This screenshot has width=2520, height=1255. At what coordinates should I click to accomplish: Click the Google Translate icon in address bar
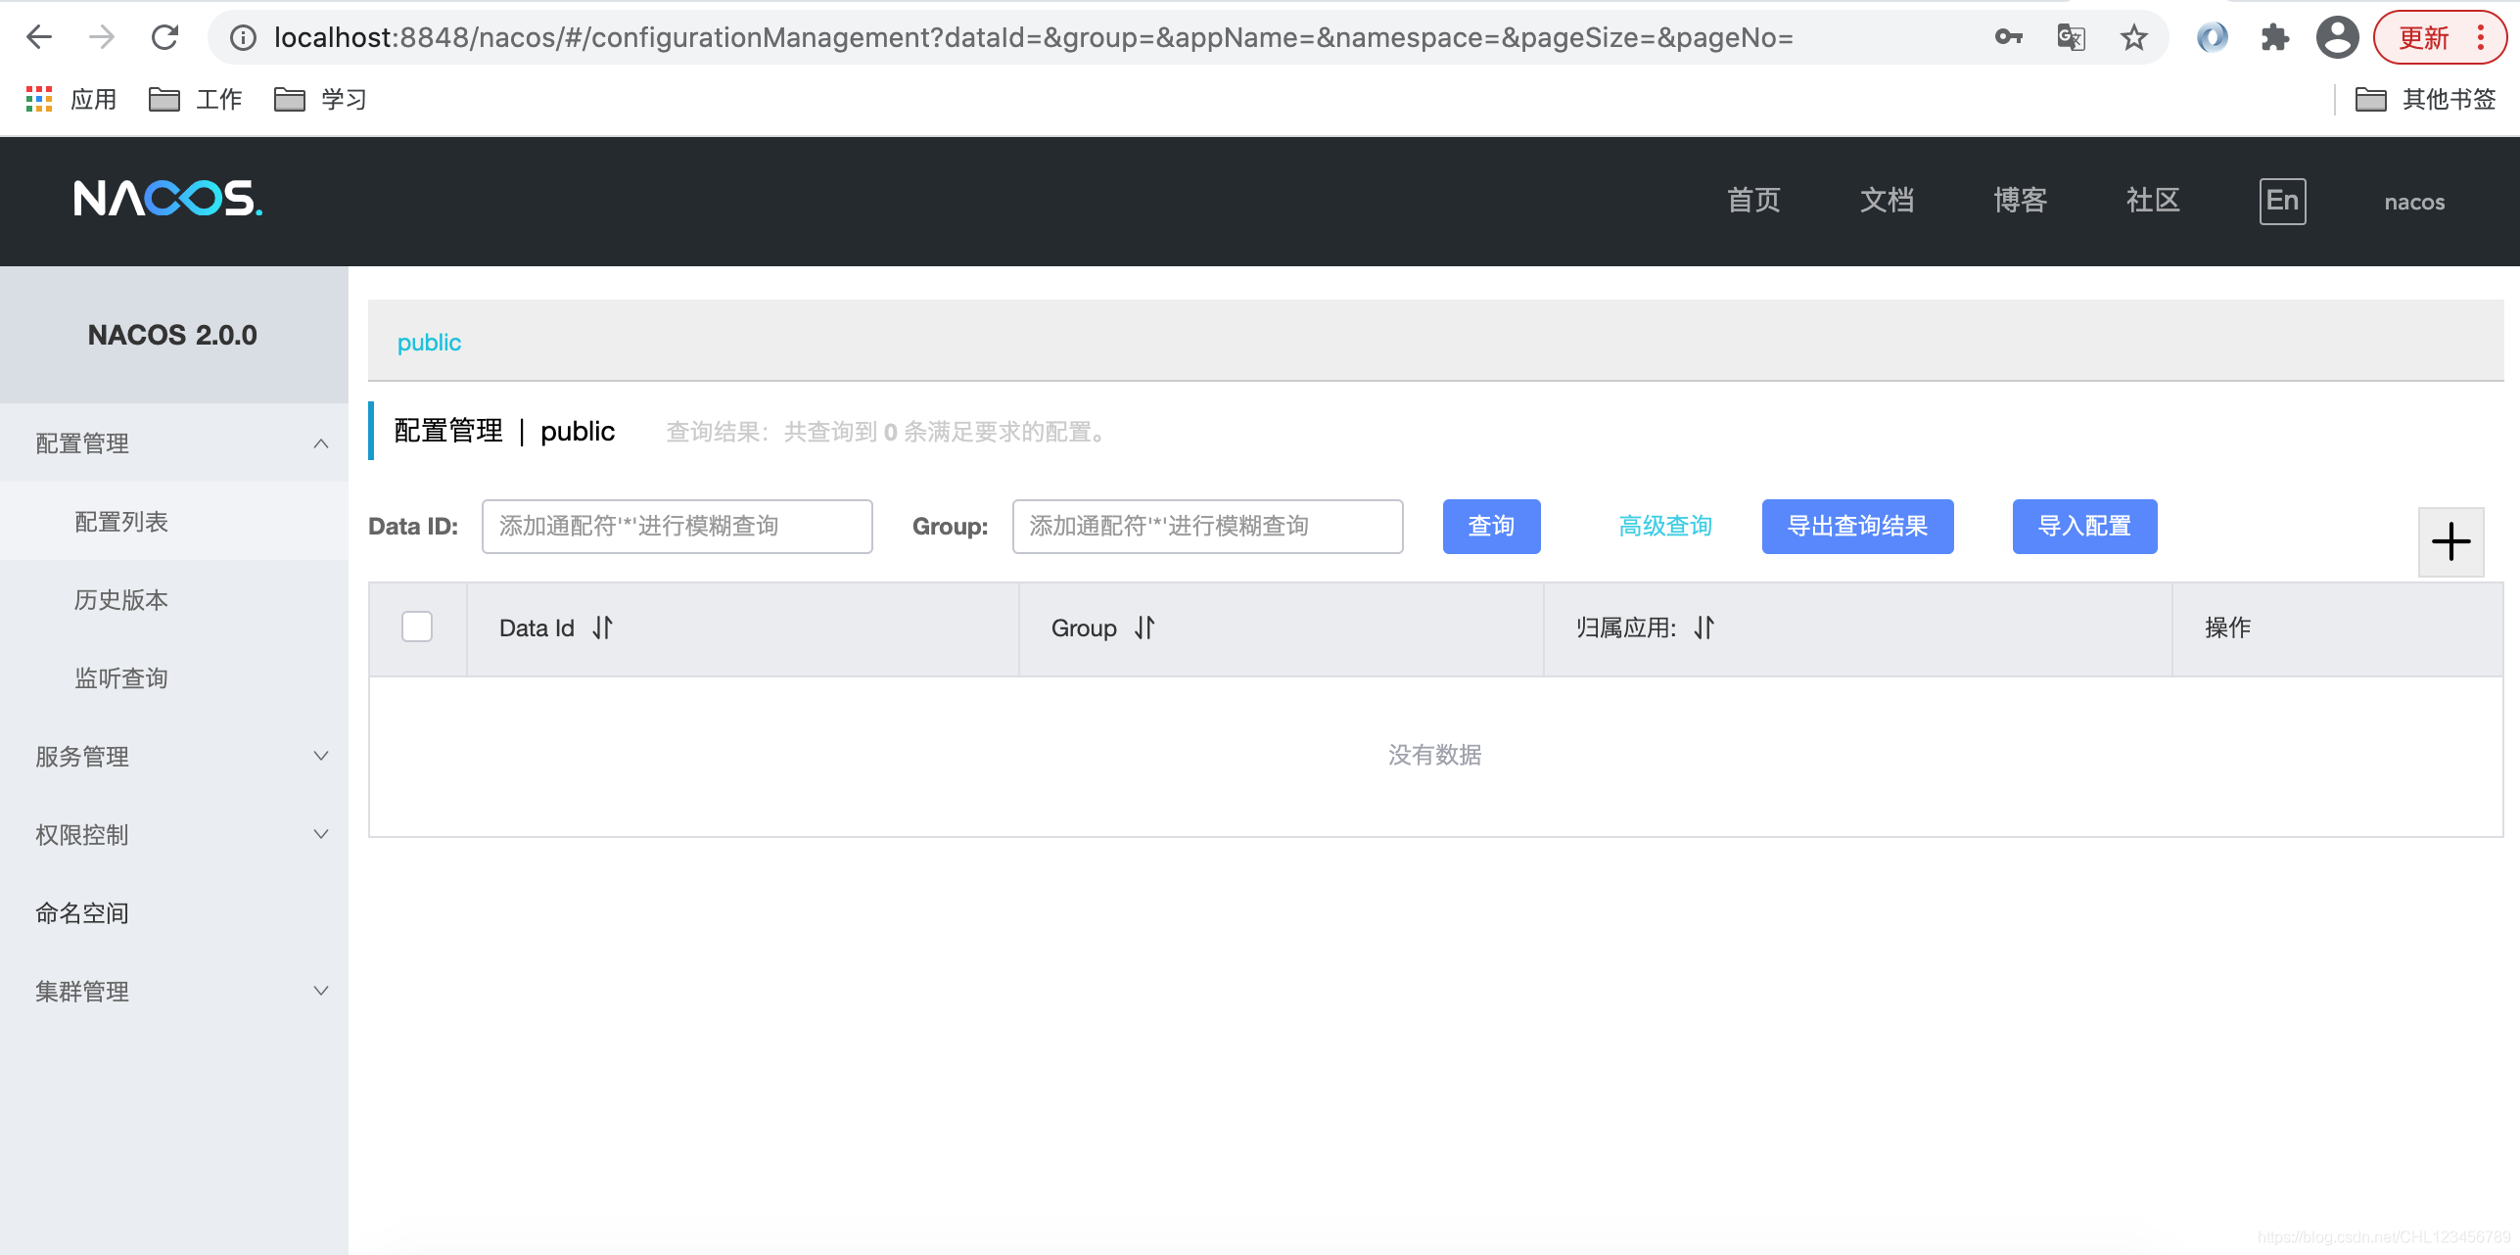click(2071, 38)
